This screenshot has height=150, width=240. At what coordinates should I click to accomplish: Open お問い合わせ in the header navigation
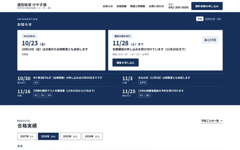pyautogui.click(x=156, y=6)
